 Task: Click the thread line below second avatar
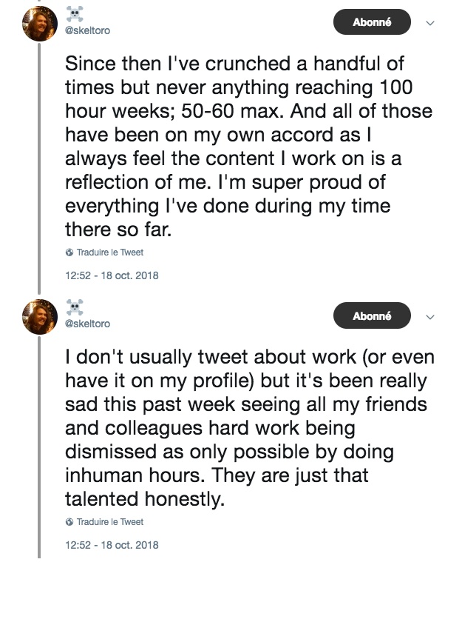coord(39,444)
